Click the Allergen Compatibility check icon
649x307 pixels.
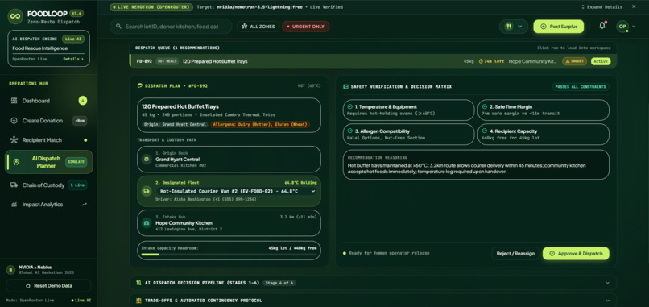(349, 131)
